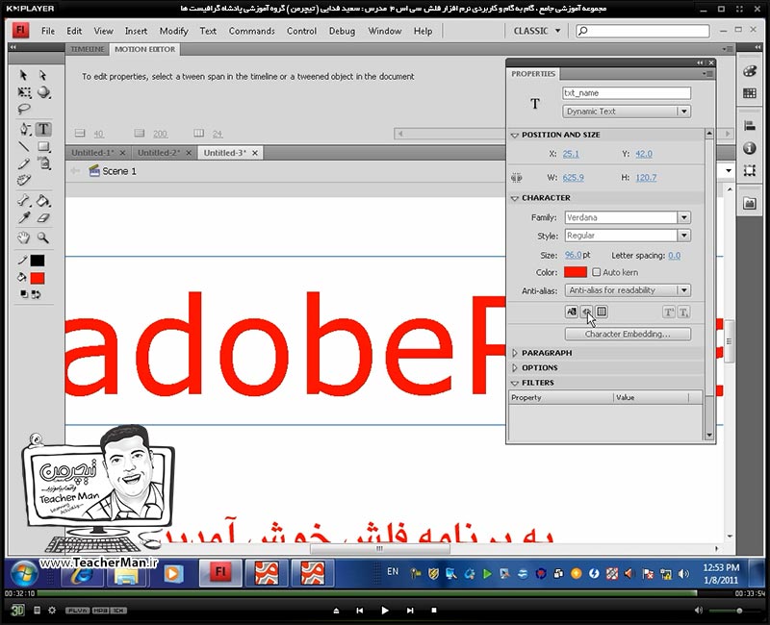The width and height of the screenshot is (770, 625).
Task: Open the Info panel from right dock
Action: click(x=750, y=148)
